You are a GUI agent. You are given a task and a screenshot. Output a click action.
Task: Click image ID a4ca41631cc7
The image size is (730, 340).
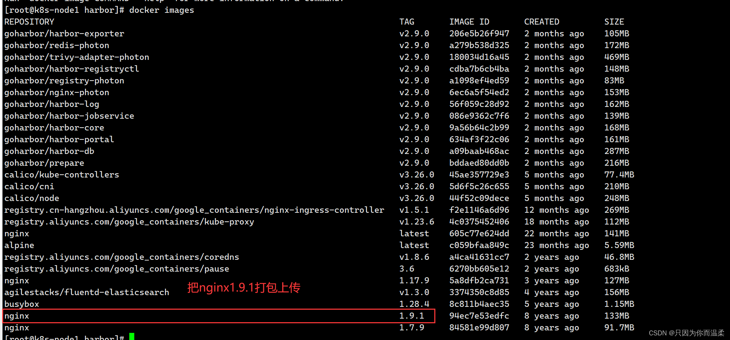point(479,257)
